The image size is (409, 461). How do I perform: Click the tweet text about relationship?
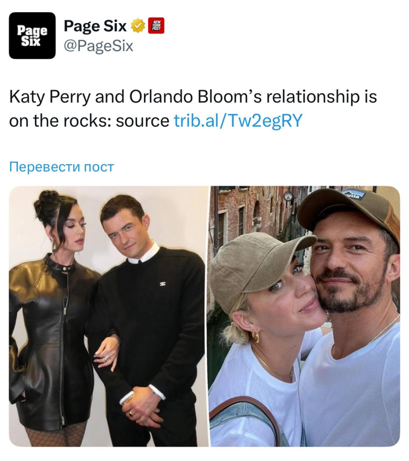pyautogui.click(x=193, y=109)
